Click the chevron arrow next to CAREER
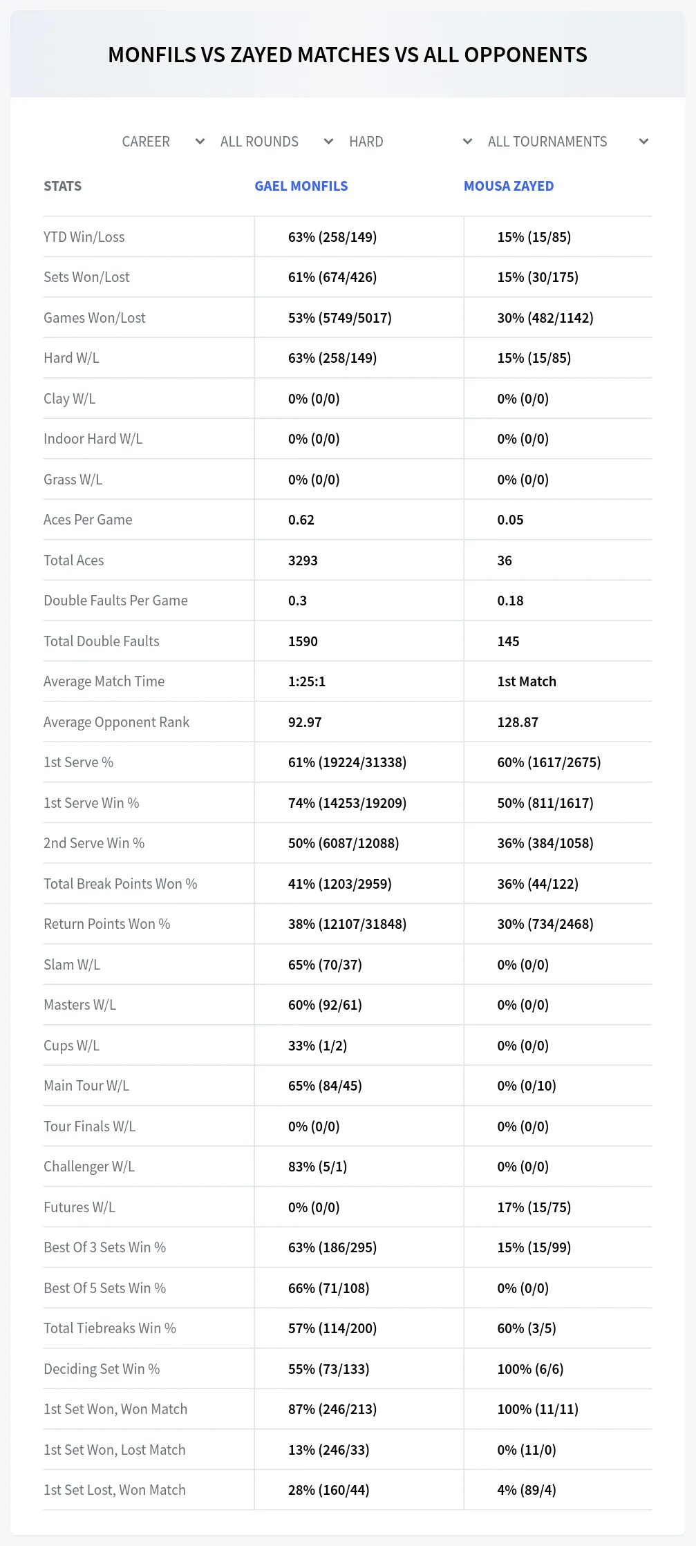 click(200, 142)
